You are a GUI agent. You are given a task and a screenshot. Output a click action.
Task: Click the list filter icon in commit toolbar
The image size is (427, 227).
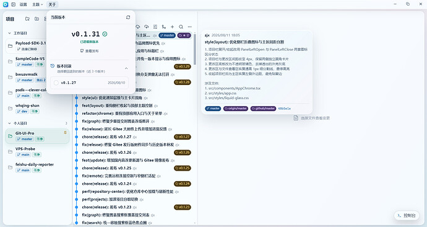point(155,27)
